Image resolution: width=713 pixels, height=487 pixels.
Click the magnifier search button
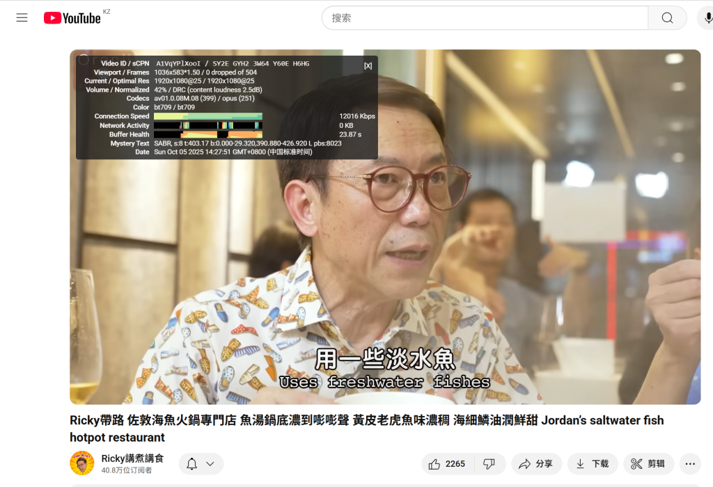(667, 18)
